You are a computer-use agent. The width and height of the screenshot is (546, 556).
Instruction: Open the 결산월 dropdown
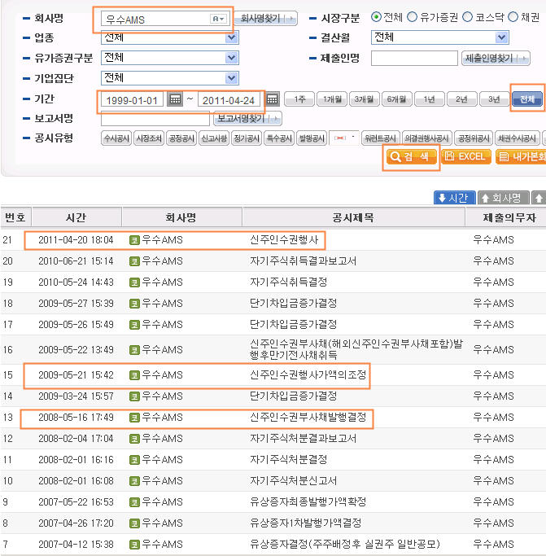(440, 37)
